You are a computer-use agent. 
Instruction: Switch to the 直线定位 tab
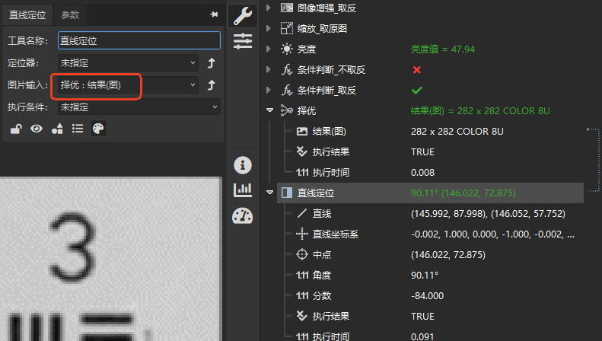tap(27, 15)
